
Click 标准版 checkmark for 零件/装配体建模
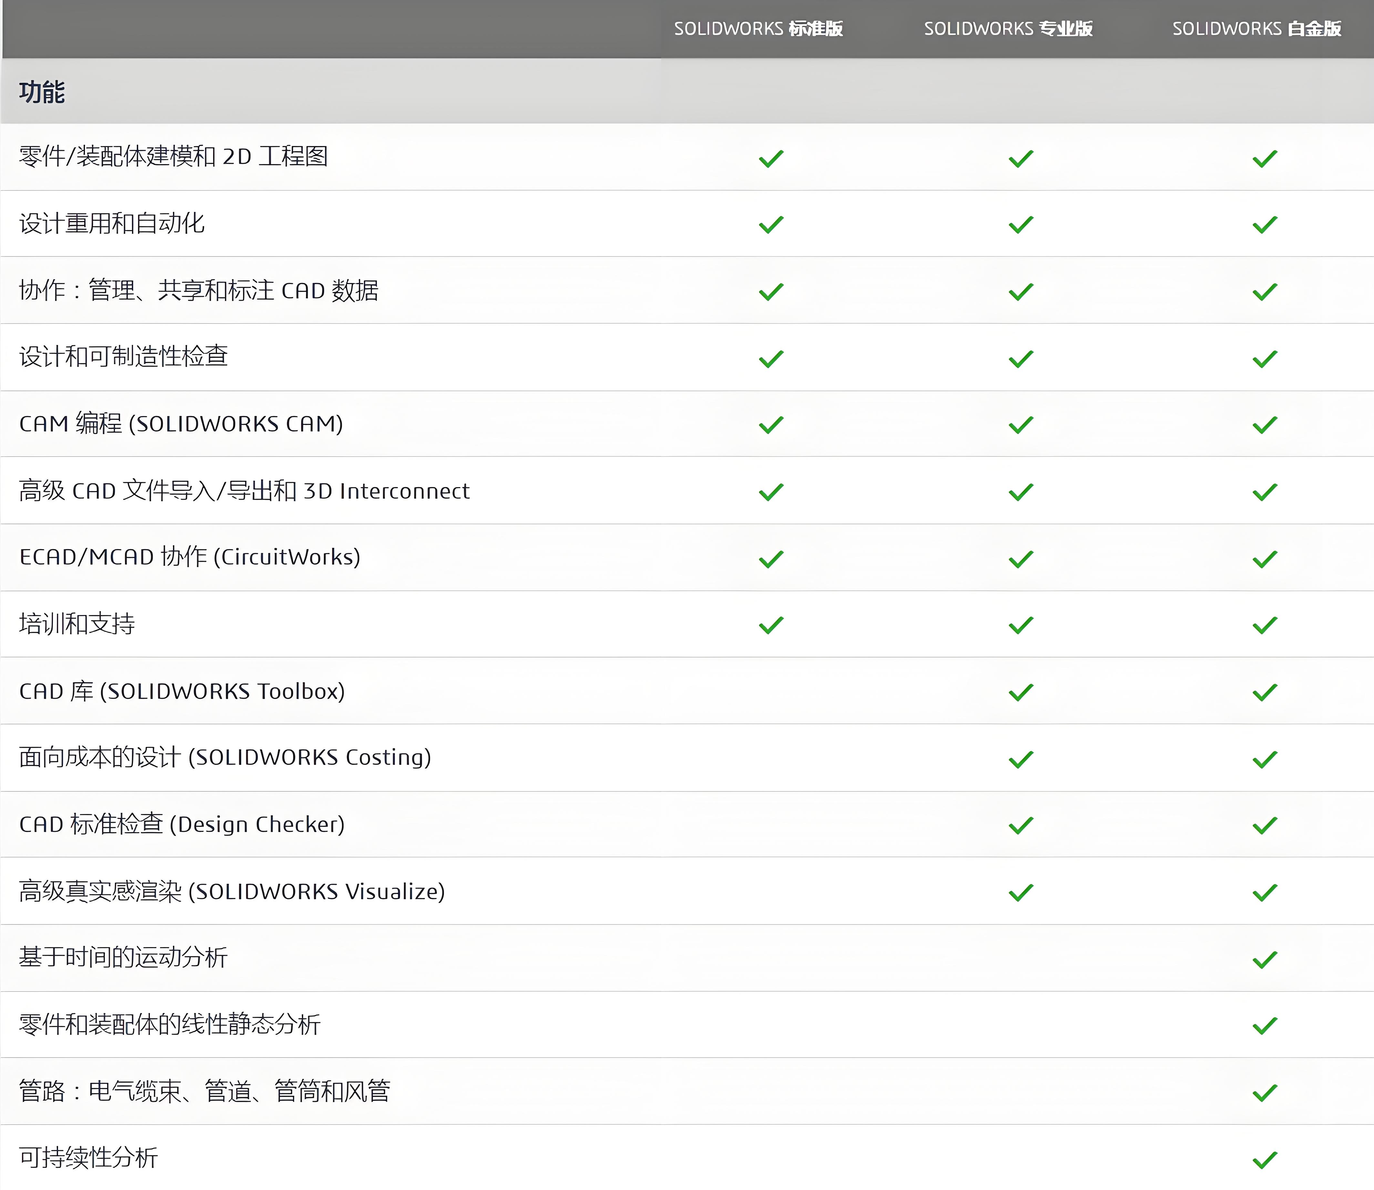coord(771,159)
